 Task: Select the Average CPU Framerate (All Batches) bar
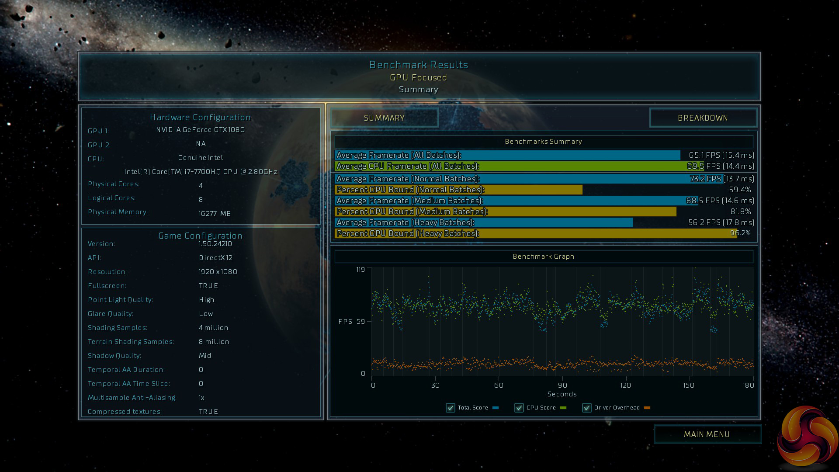tap(519, 166)
